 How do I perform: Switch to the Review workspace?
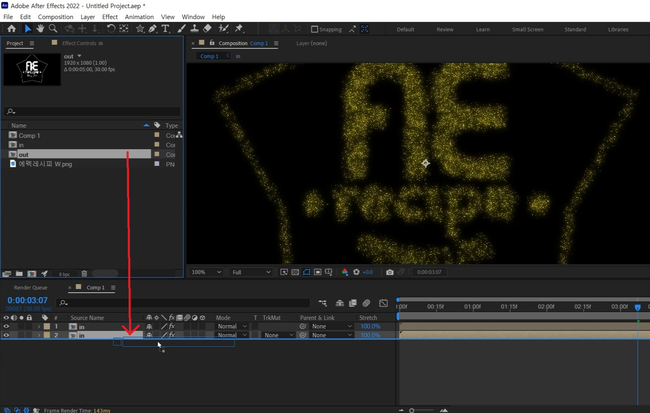445,29
